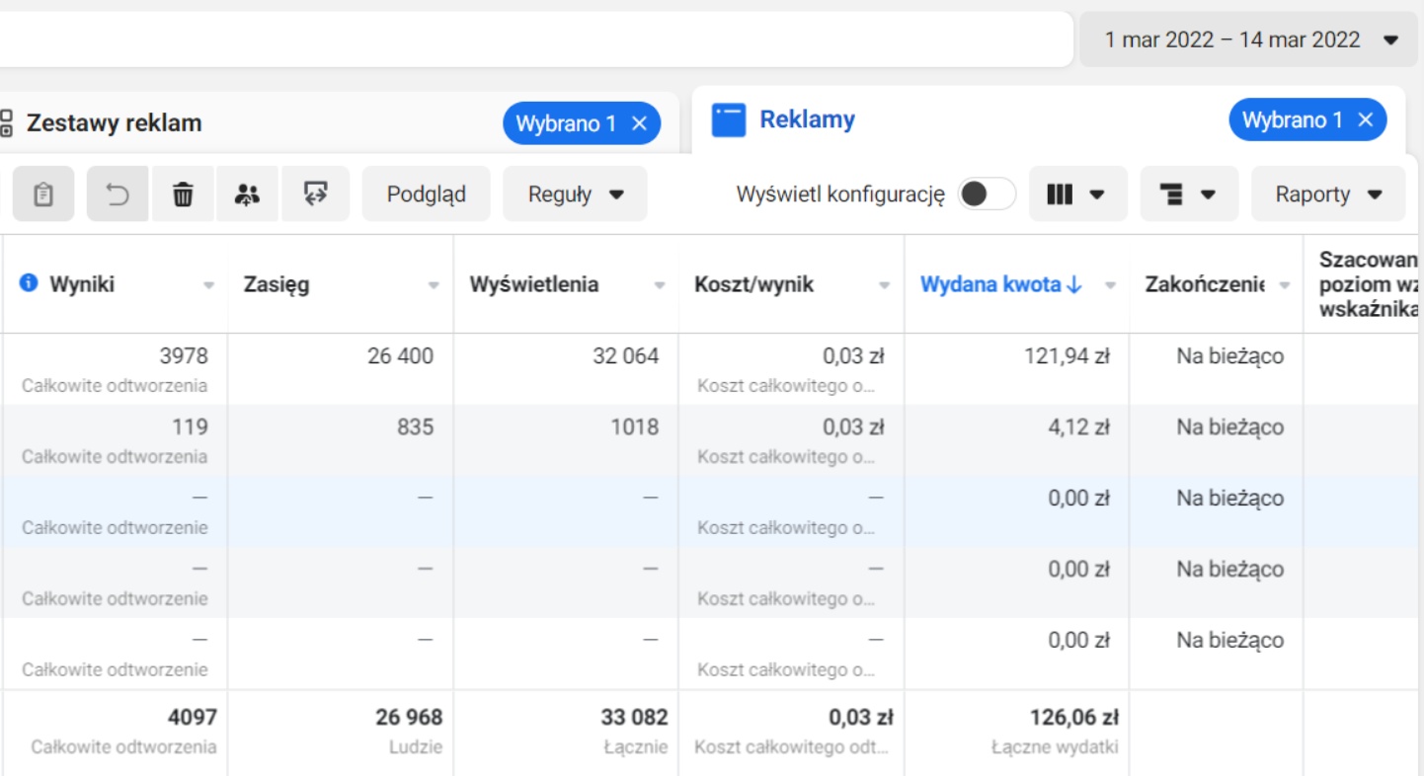Toggle the Wyświetl konfigurację switch
The image size is (1424, 776).
pos(986,194)
